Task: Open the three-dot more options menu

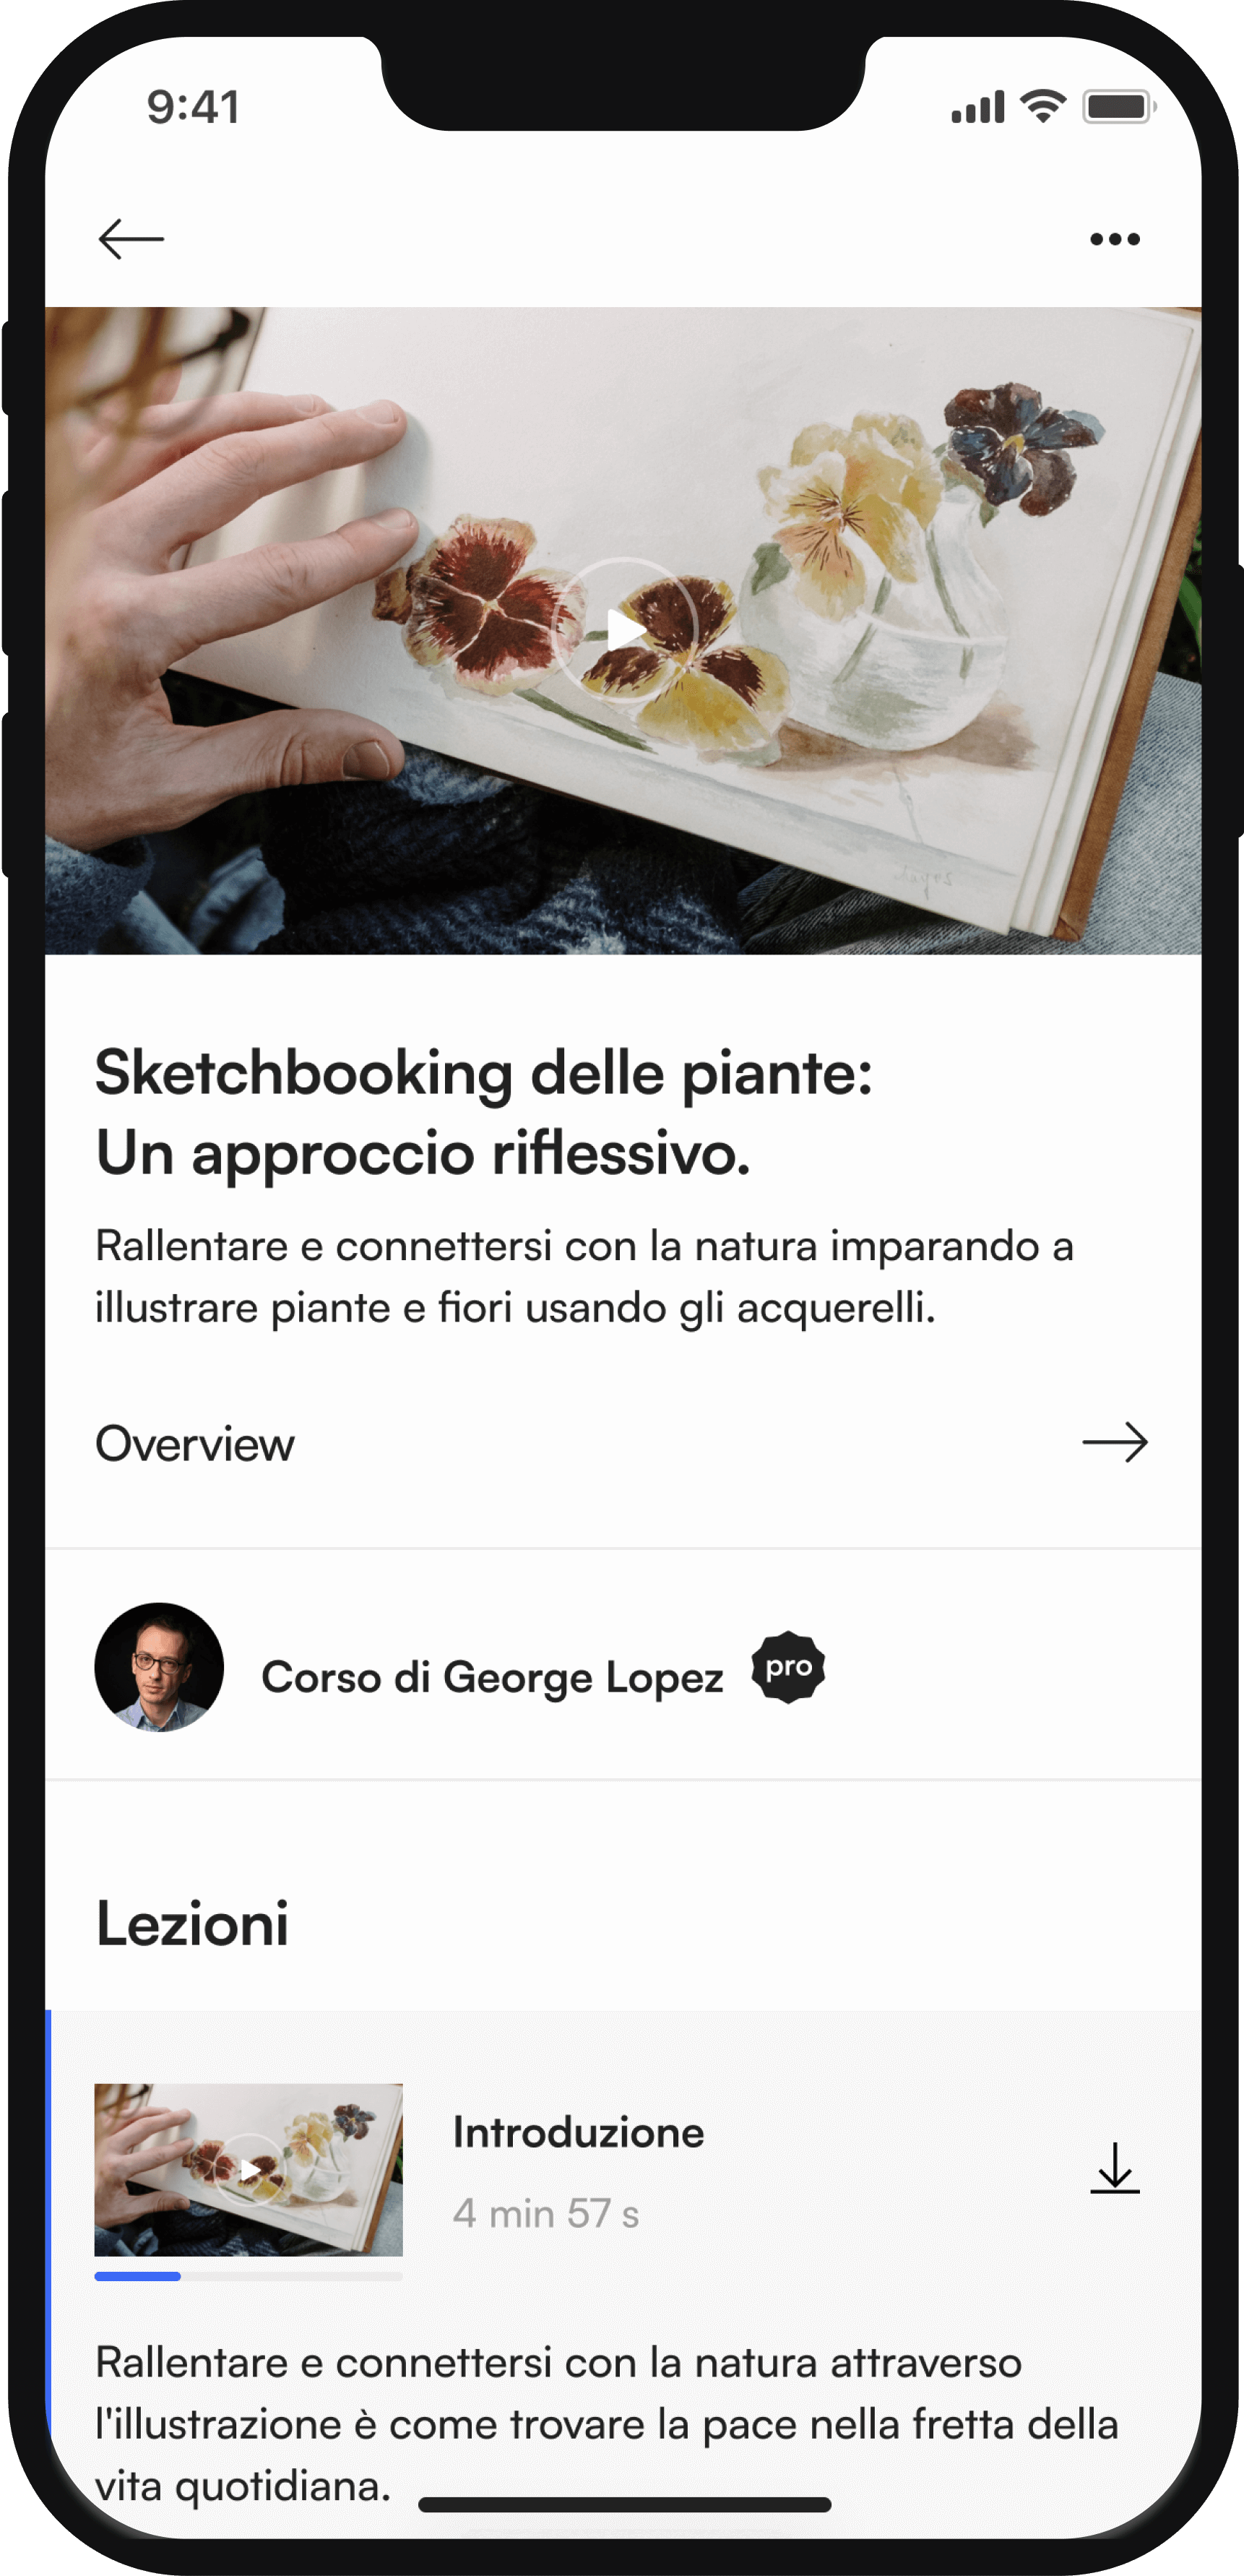Action: click(x=1115, y=239)
